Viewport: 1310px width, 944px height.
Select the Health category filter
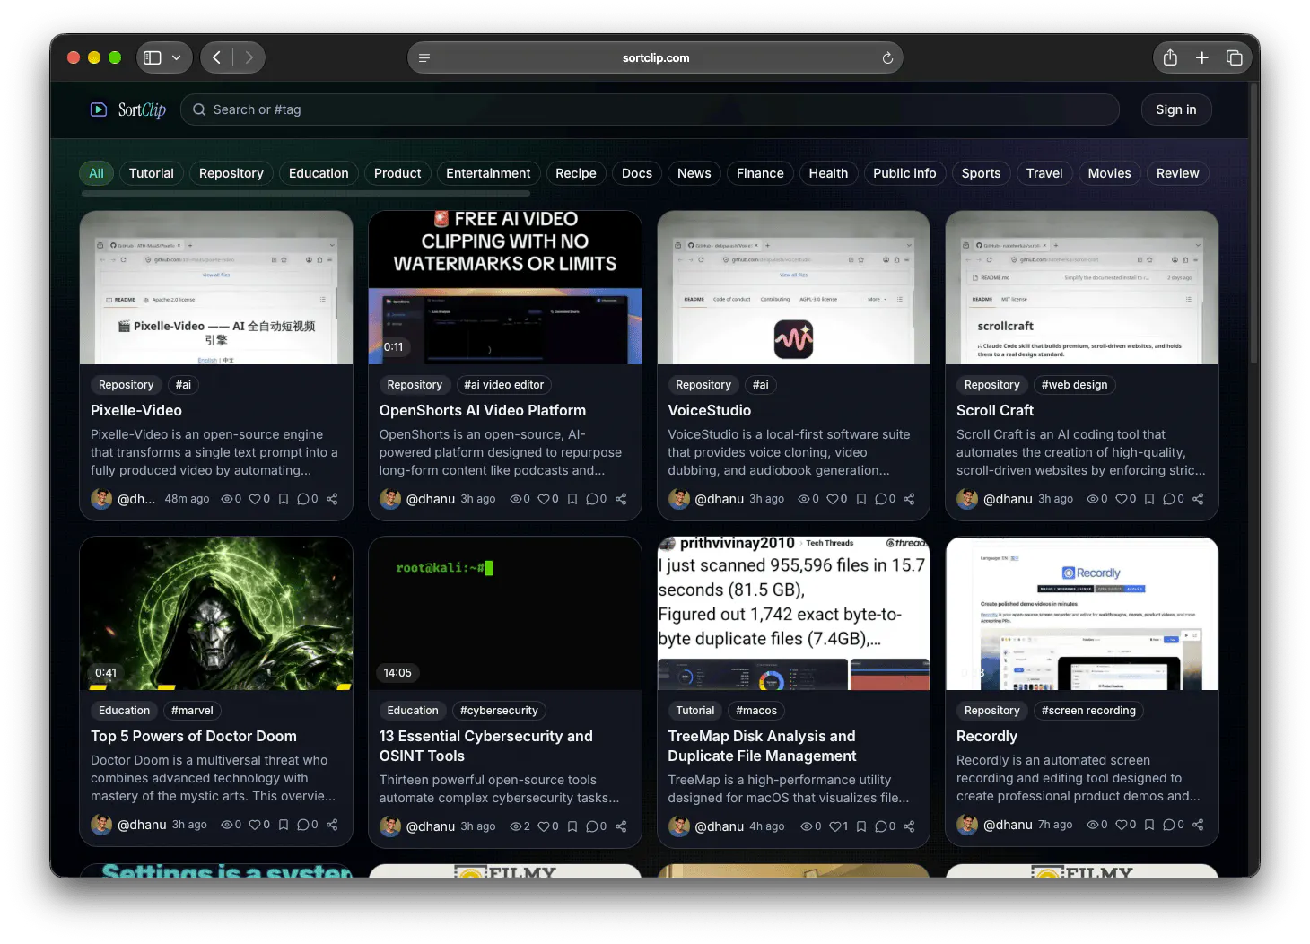(x=828, y=173)
